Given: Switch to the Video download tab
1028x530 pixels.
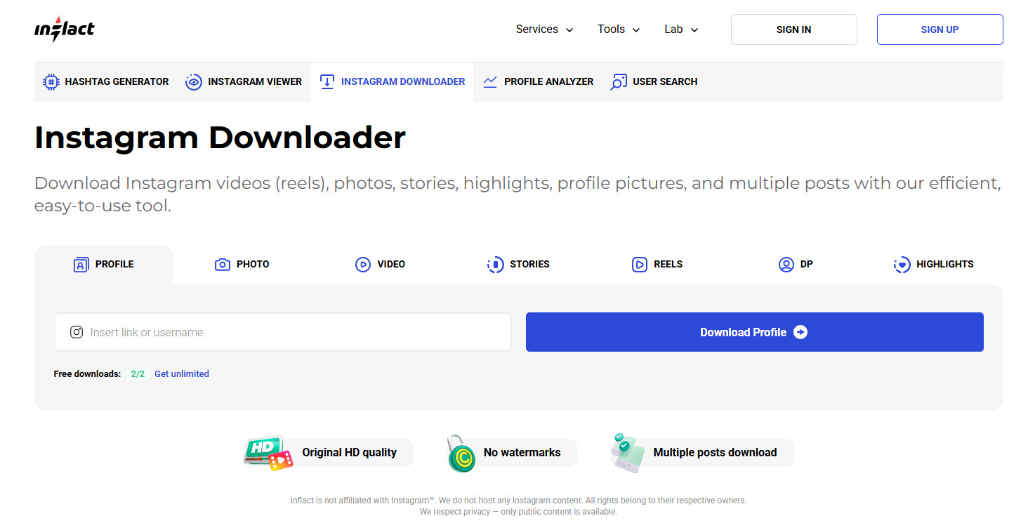Looking at the screenshot, I should 381,265.
